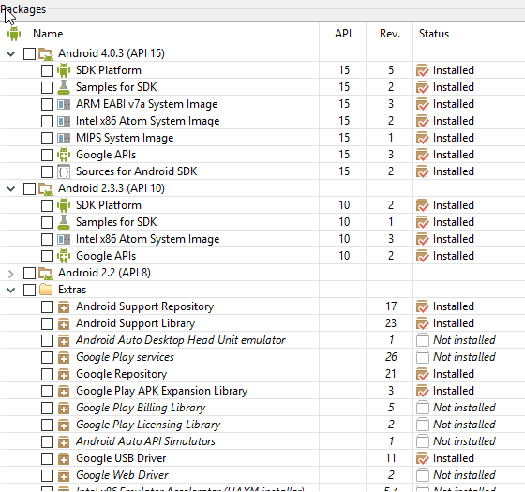Click the API 10 Intel x86 Atom System Image icon
Screen dimensions: 525x492
(64, 239)
